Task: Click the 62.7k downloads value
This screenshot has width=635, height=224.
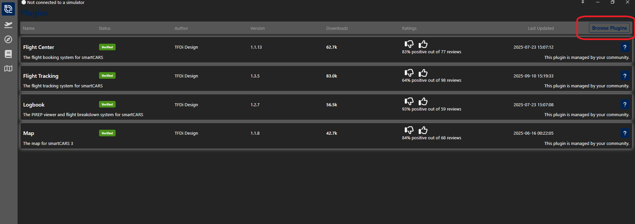Action: coord(332,47)
